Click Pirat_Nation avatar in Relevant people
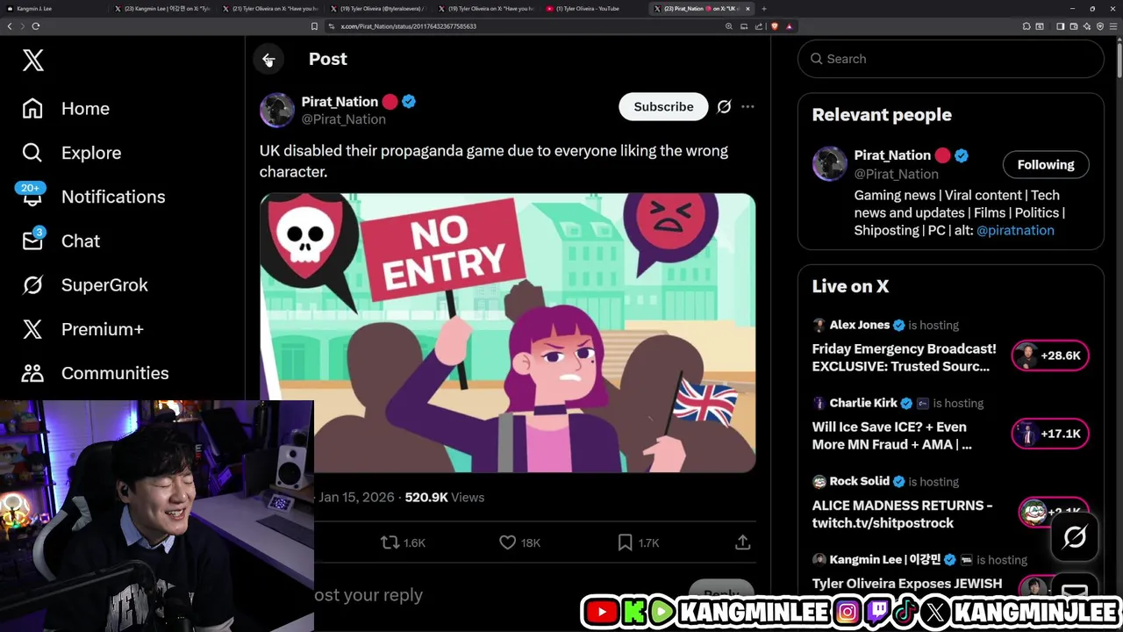 point(829,164)
